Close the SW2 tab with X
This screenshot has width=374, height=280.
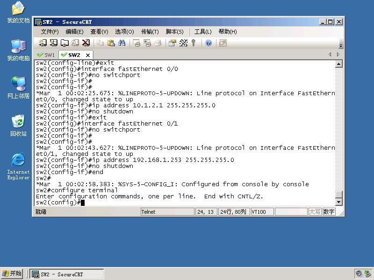tap(88, 55)
